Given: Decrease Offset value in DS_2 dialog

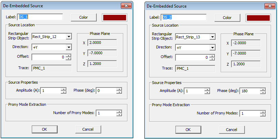Looking at the screenshot, I should 212,59.
